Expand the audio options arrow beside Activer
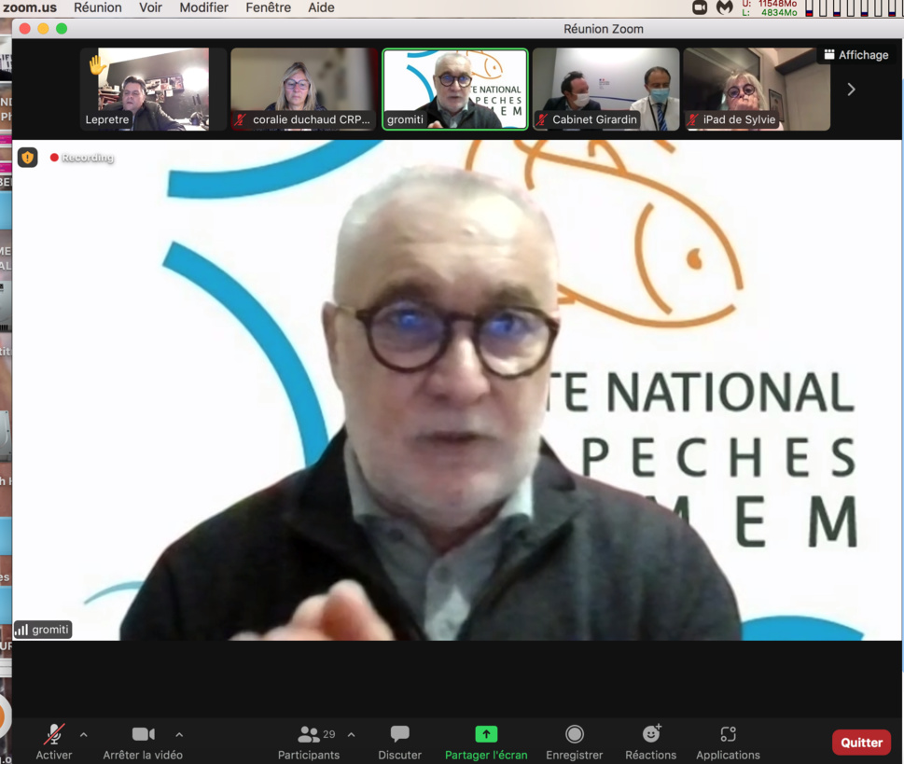Image resolution: width=904 pixels, height=764 pixels. pos(84,735)
